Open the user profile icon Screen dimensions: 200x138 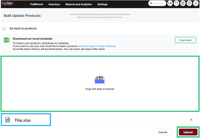[195, 4]
